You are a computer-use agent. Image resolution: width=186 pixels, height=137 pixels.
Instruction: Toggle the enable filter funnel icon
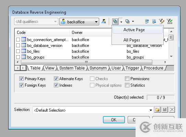pyautogui.click(x=170, y=22)
